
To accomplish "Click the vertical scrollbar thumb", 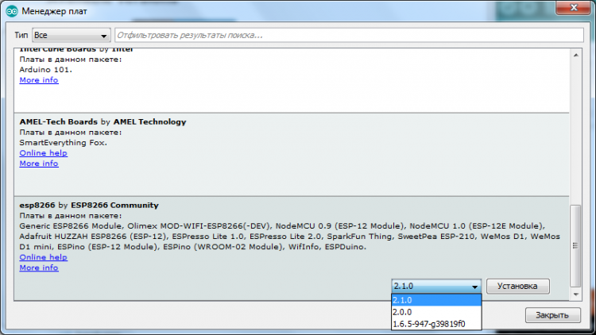I will tap(576, 246).
